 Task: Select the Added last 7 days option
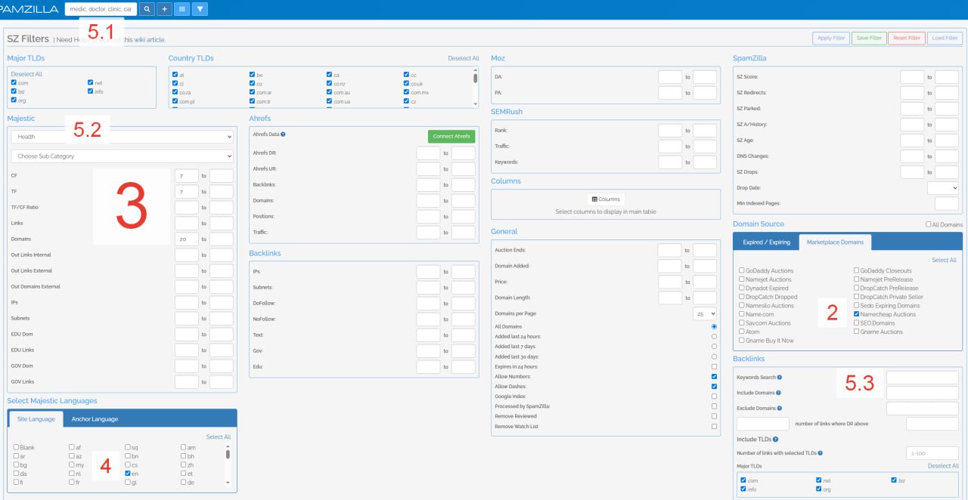point(714,346)
